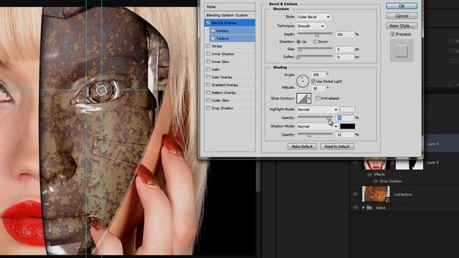
Task: Click the Highlight Opacity input field
Action: 345,118
